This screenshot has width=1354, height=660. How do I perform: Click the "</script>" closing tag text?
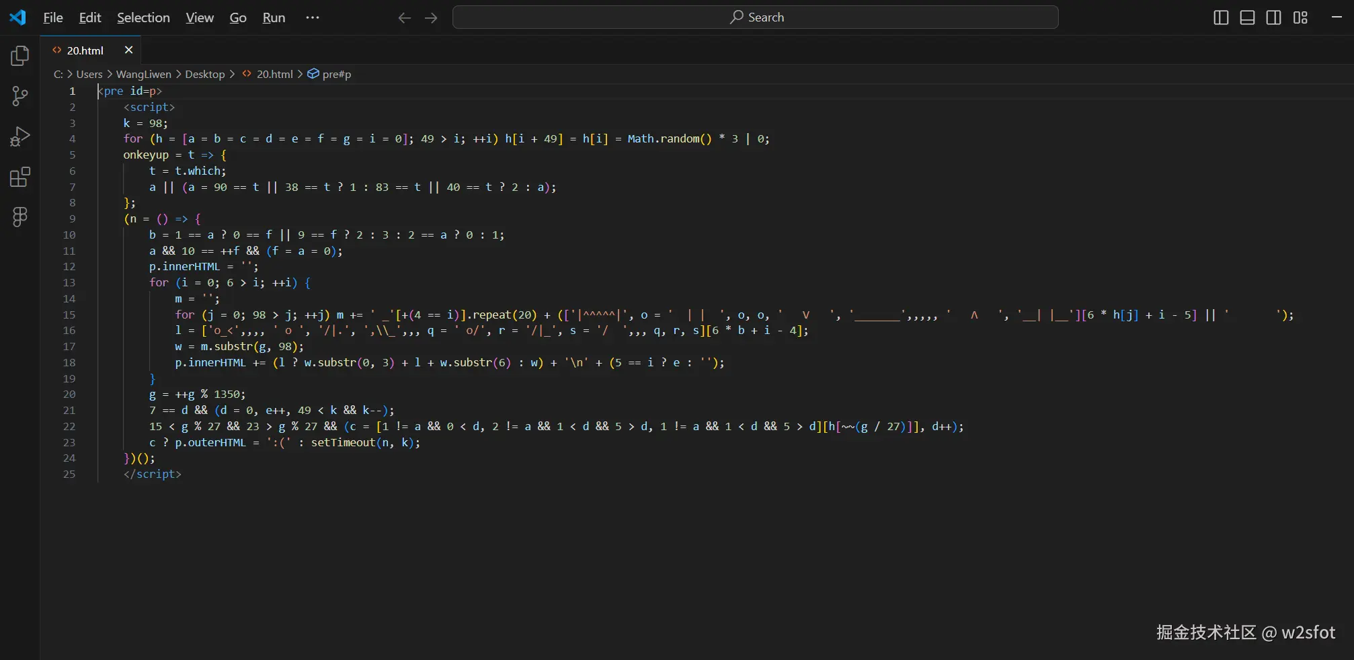click(153, 474)
